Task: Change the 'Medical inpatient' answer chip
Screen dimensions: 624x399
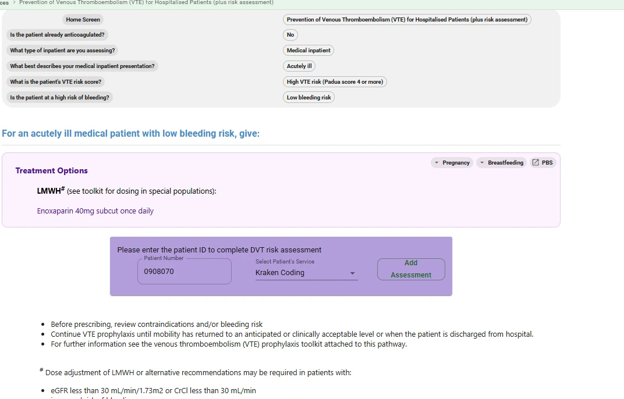Action: click(309, 51)
